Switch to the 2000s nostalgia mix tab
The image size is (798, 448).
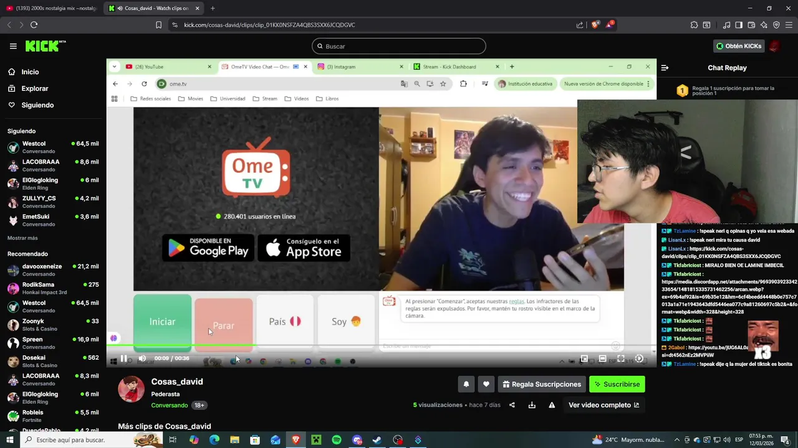[52, 8]
